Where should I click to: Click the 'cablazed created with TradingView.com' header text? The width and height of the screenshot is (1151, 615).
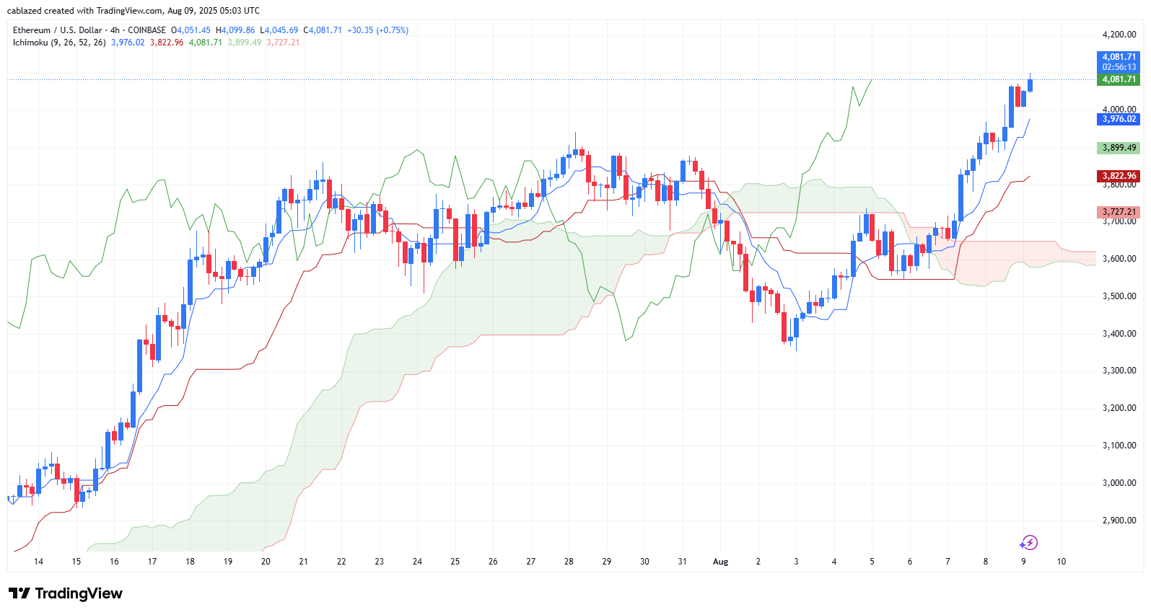85,11
